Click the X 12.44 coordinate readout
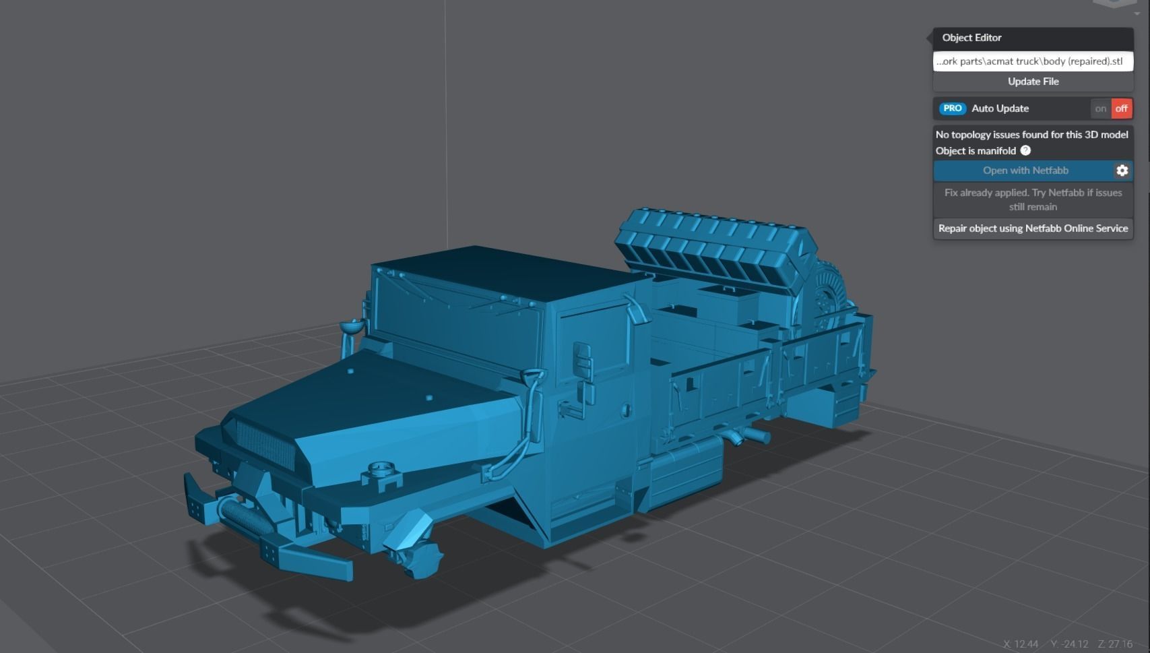 coord(1021,644)
